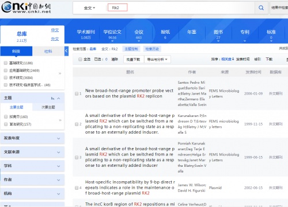Screen dimensions: 288x207
Task: Filter results to 中文 literature
Action: (x=55, y=30)
